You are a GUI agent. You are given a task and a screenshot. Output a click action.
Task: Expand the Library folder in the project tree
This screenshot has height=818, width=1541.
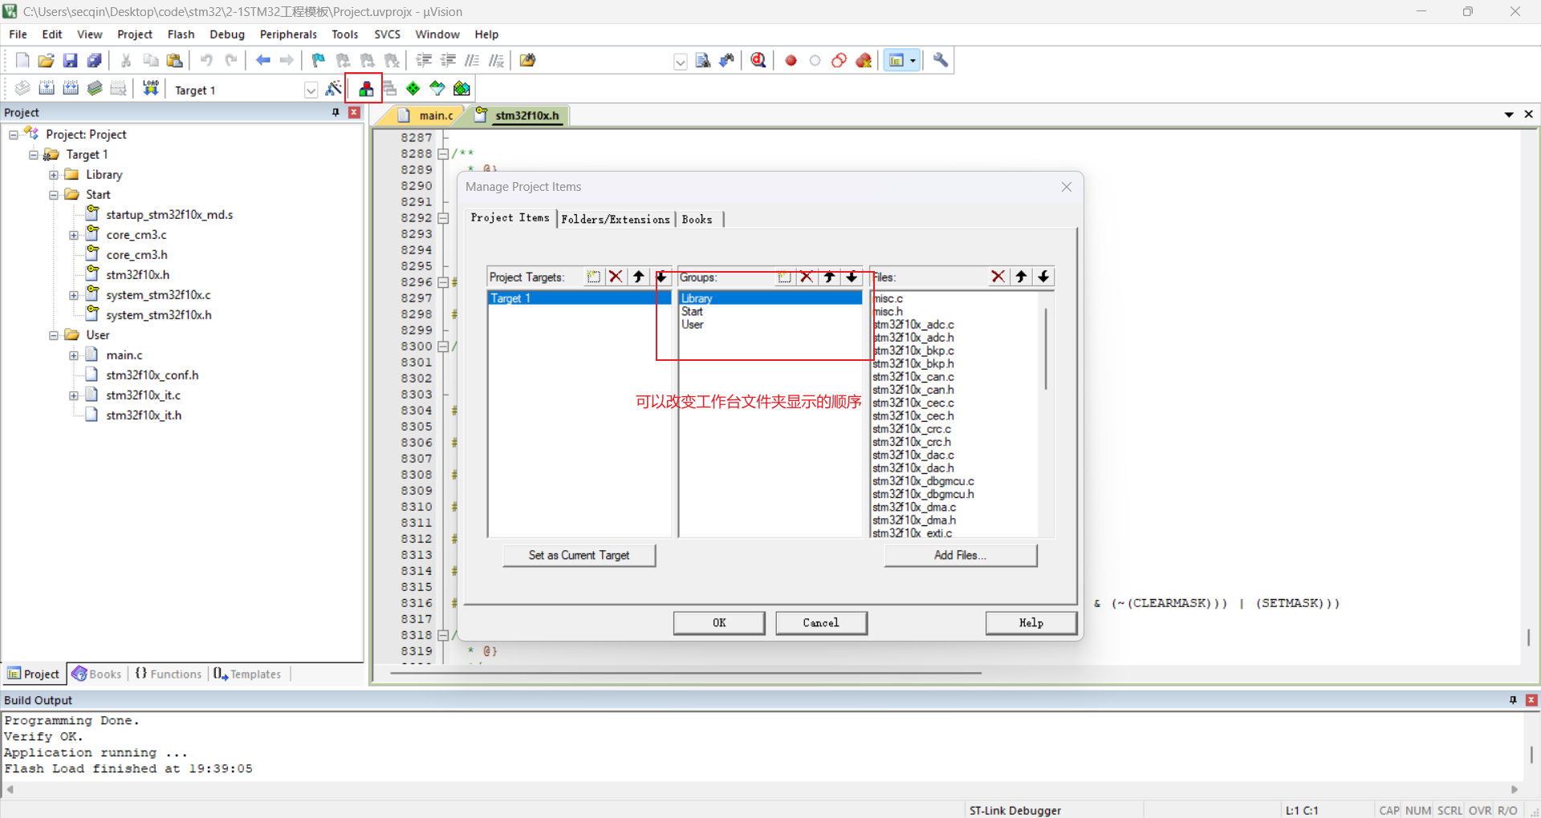[x=54, y=175]
